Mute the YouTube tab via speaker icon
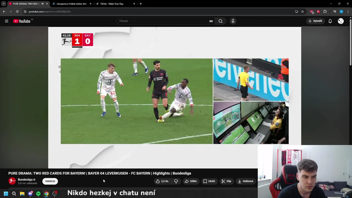The width and height of the screenshot is (352, 198). click(x=42, y=4)
